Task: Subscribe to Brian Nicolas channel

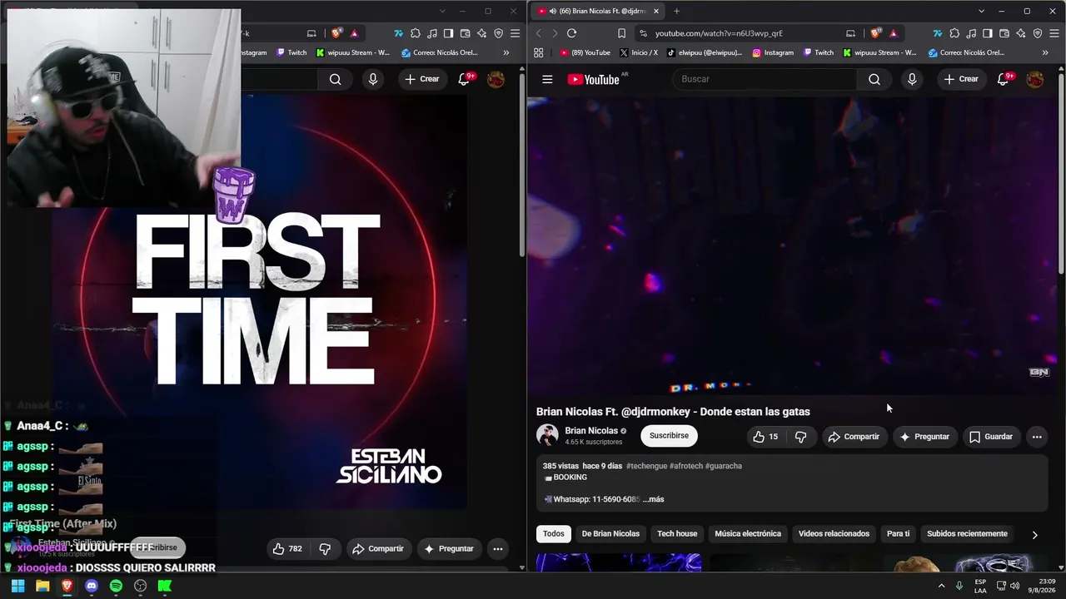Action: coord(669,436)
